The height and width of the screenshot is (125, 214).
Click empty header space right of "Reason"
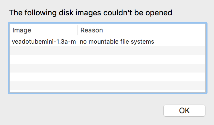(x=154, y=30)
